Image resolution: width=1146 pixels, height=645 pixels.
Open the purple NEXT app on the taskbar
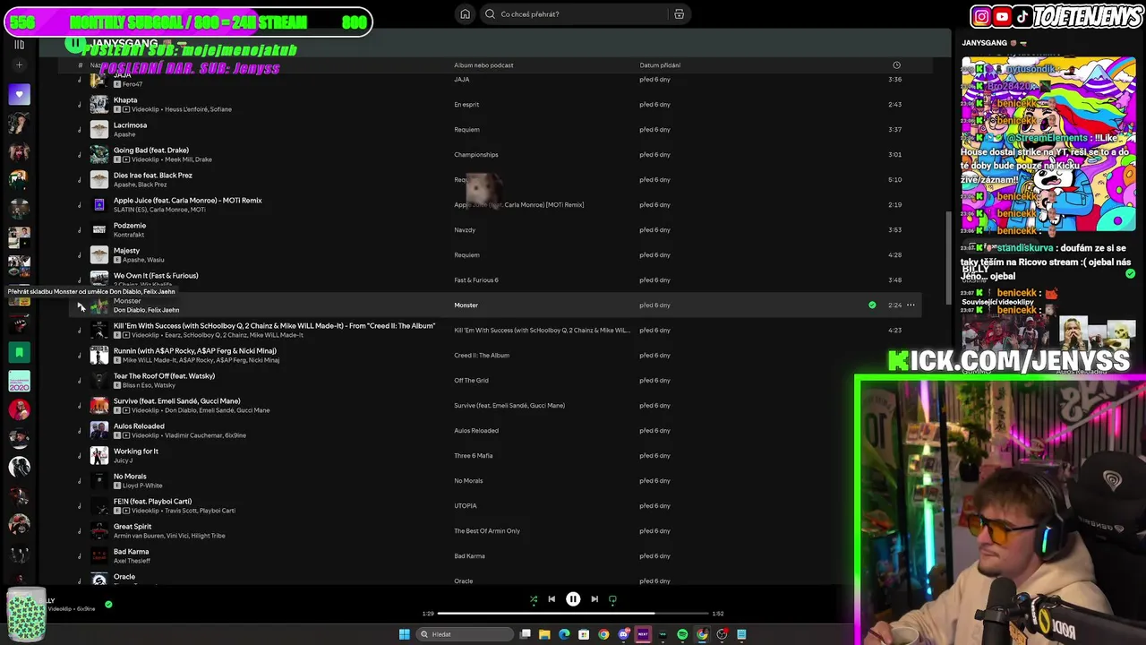tap(643, 634)
